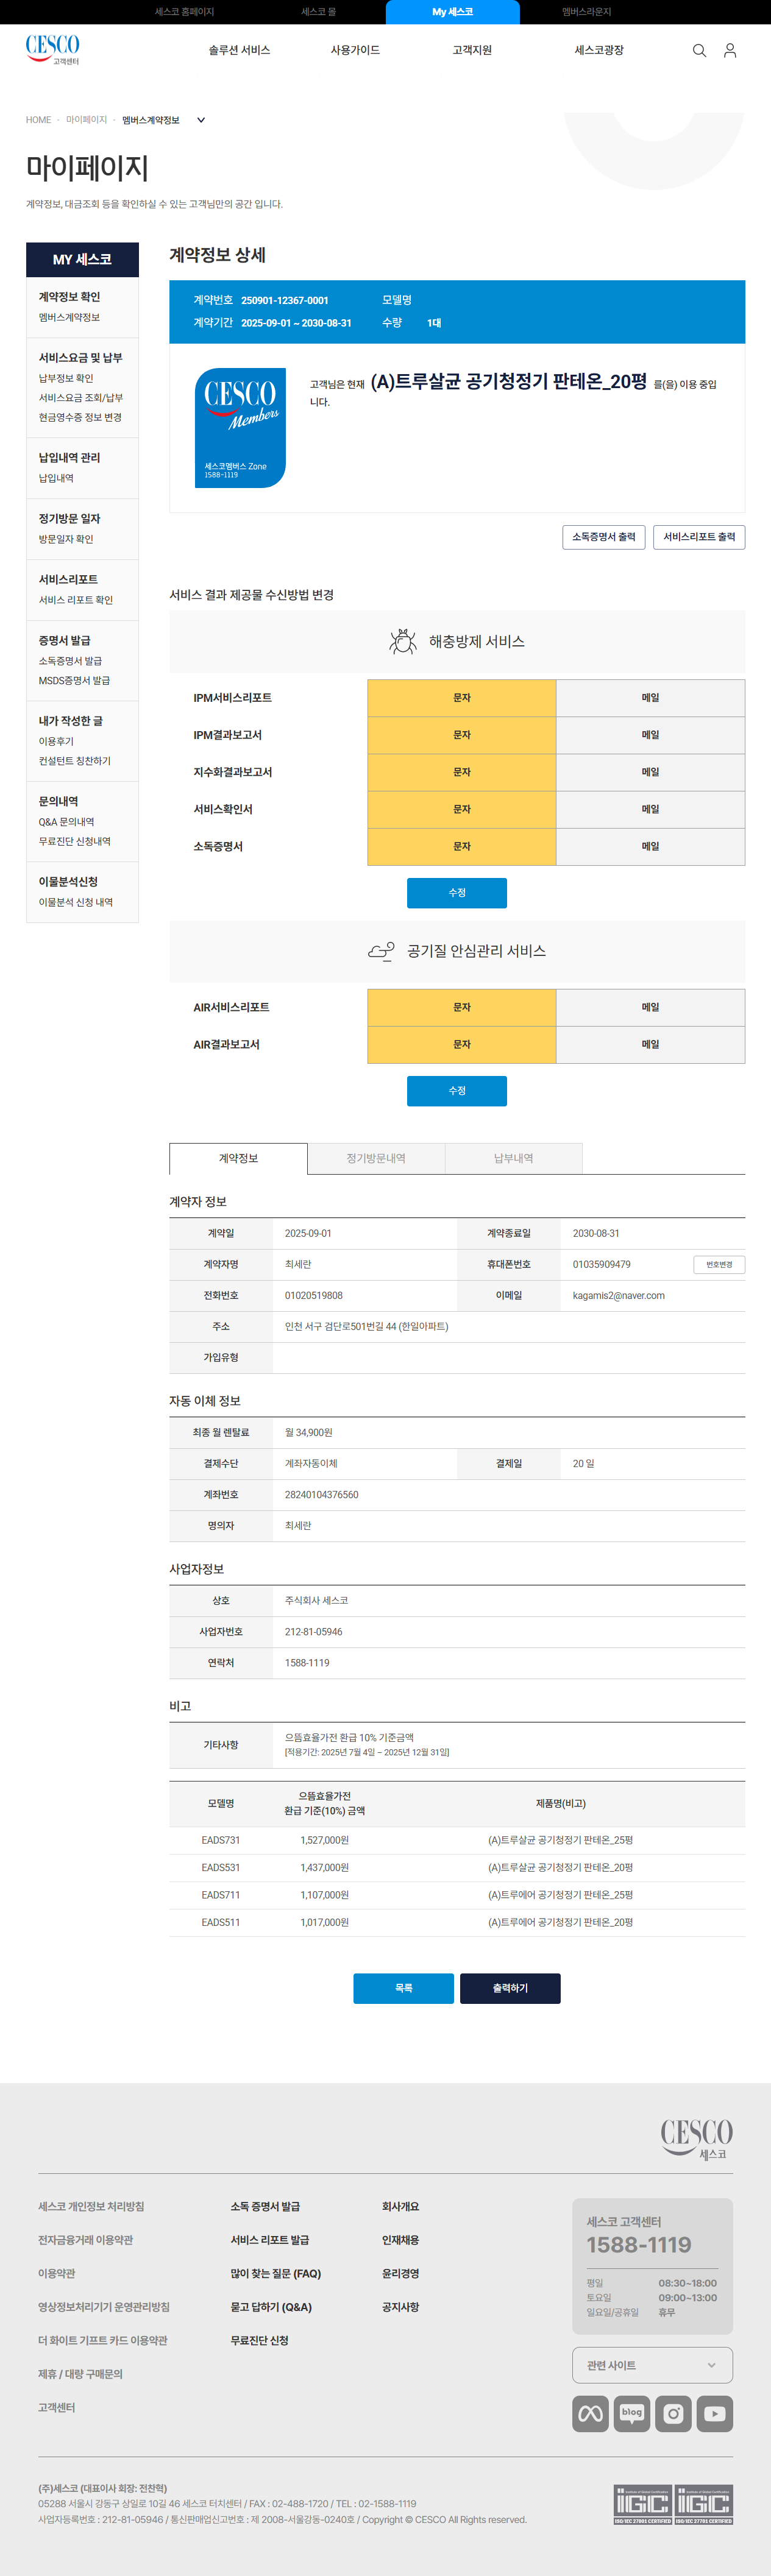Open the Meta social icon in footer
Image resolution: width=771 pixels, height=2576 pixels.
[x=590, y=2413]
